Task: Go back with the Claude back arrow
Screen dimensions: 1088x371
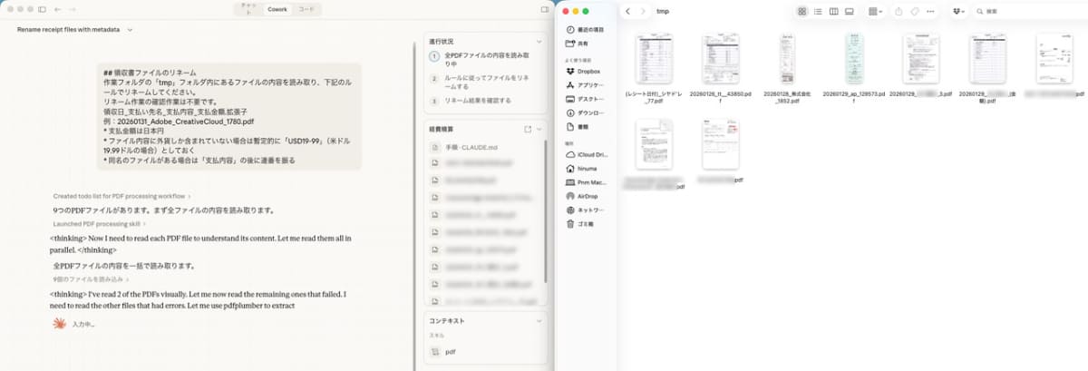Action: click(x=58, y=9)
